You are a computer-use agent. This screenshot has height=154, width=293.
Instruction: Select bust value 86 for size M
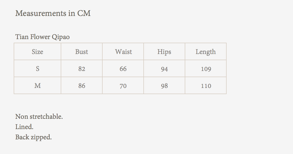[x=82, y=86]
